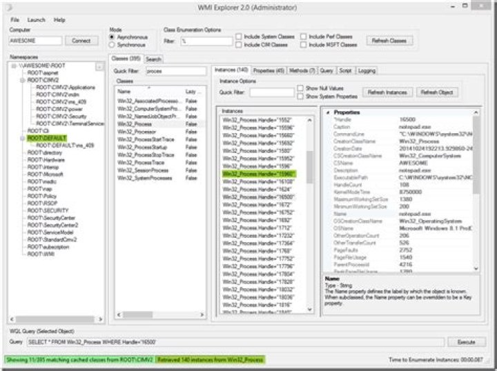This screenshot has height=371, width=497.
Task: Open the Help menu
Action: 59,19
